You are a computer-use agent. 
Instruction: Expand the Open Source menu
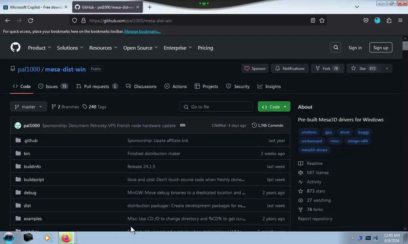141,48
